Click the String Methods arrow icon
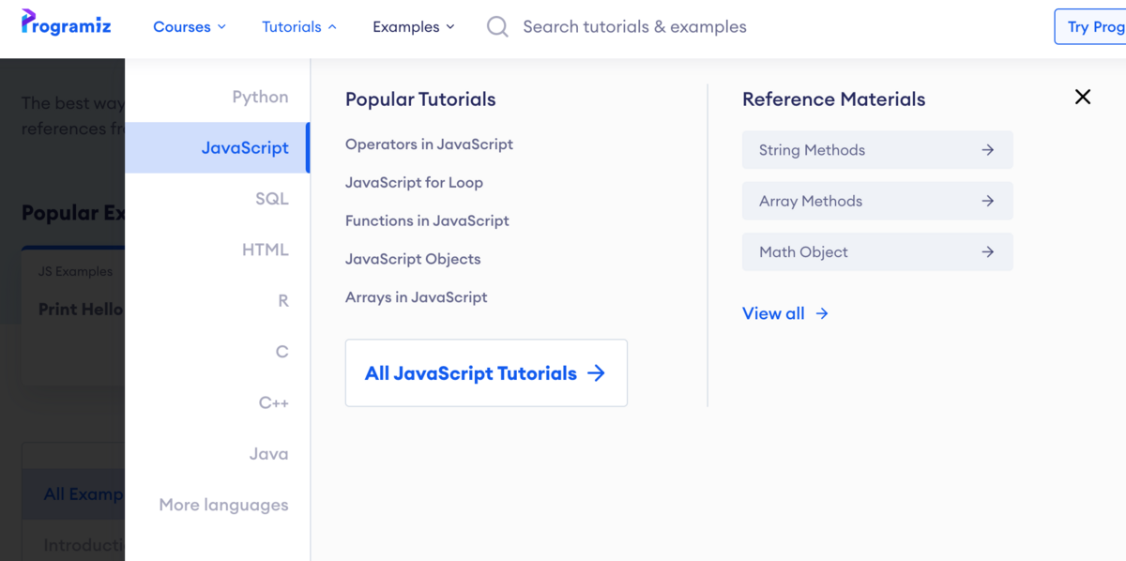 click(987, 150)
